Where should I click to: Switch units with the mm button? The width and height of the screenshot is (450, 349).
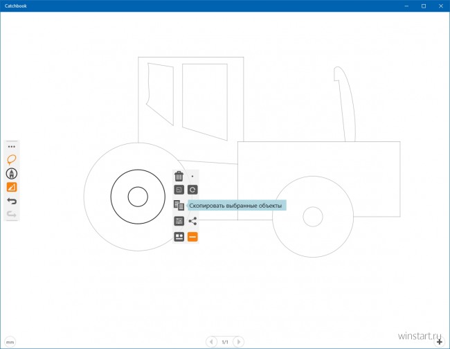(10, 342)
